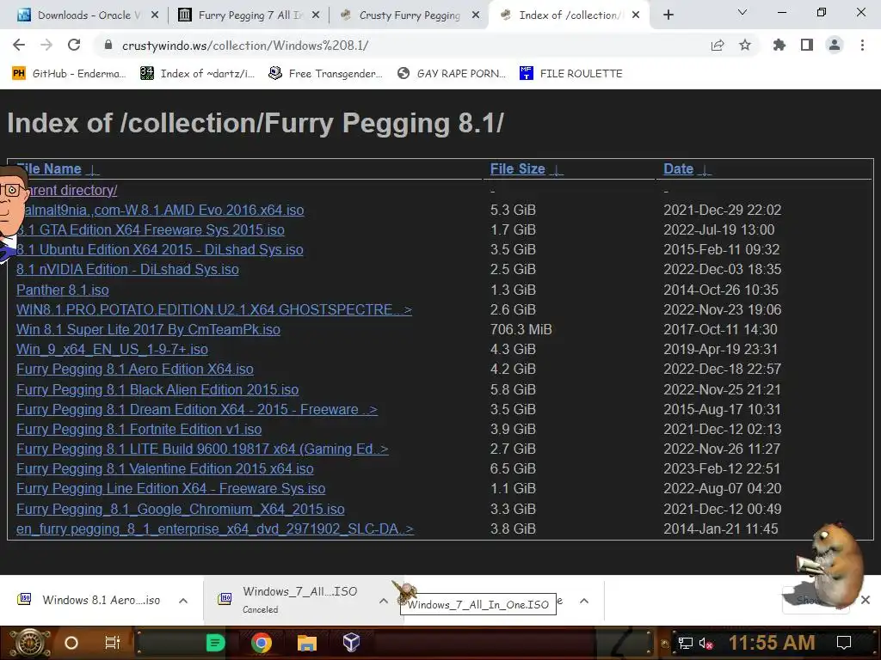This screenshot has height=660, width=881.
Task: Sort listing by File Name
Action: (49, 169)
